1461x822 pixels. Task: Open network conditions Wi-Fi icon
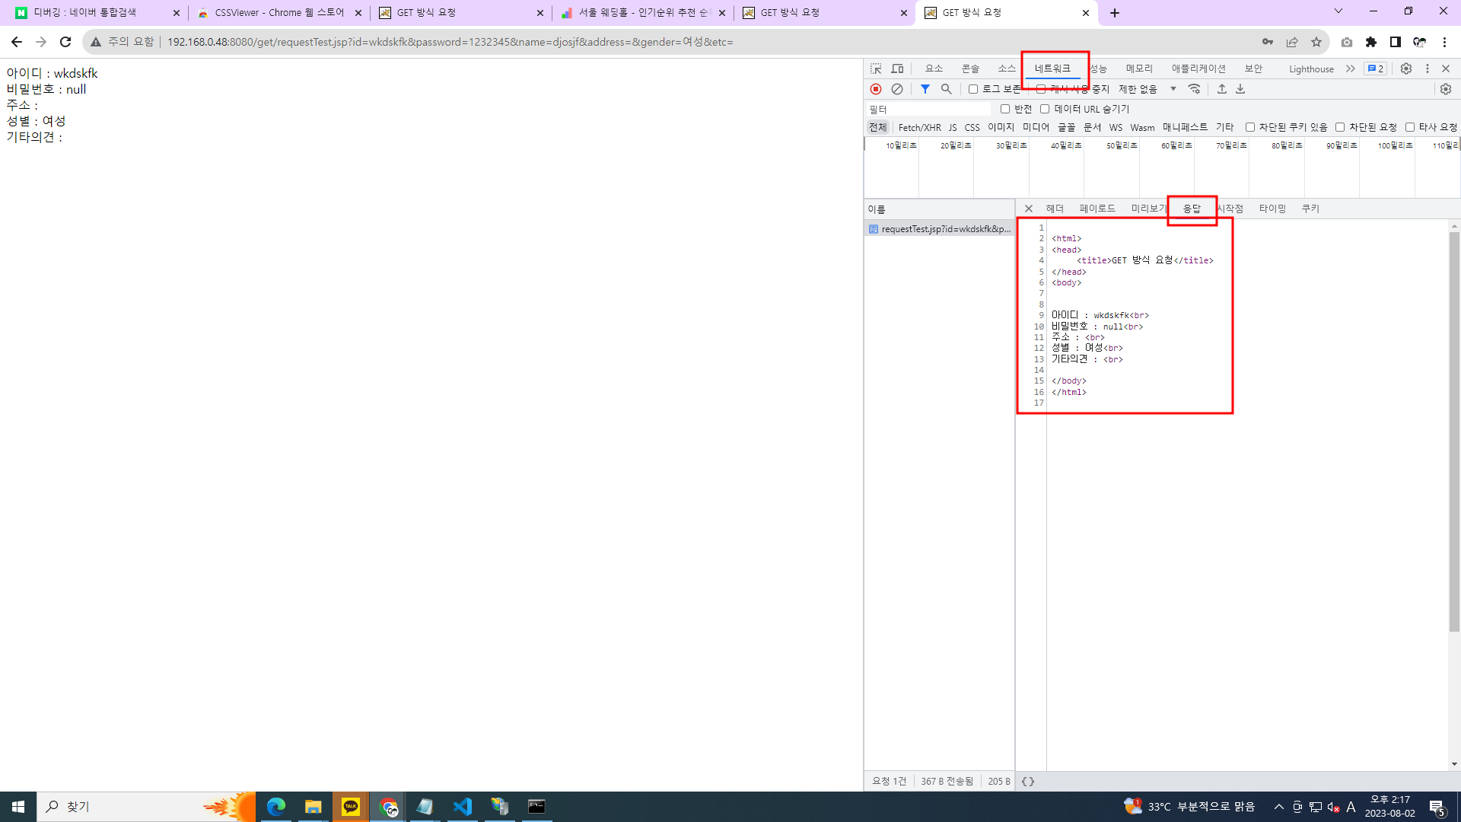[x=1194, y=89]
